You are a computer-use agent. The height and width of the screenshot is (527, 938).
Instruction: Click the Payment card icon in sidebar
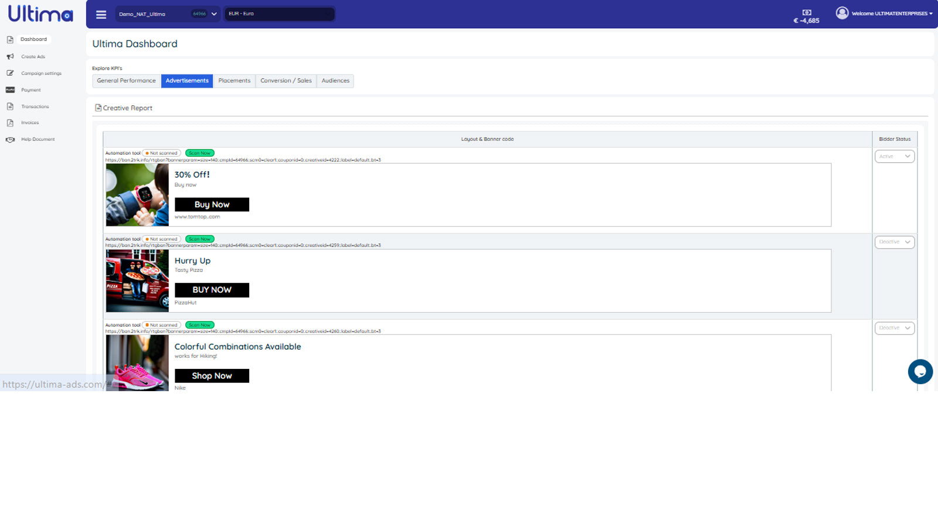click(x=9, y=90)
